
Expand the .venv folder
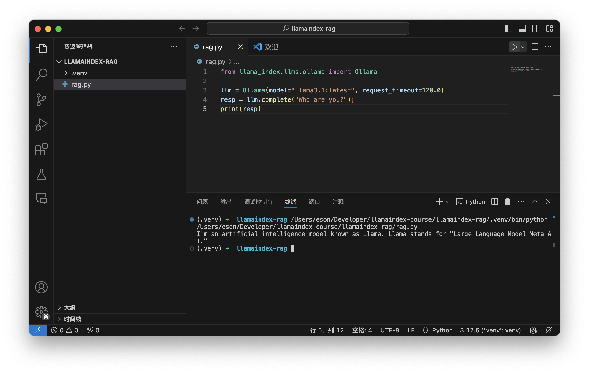pos(79,73)
